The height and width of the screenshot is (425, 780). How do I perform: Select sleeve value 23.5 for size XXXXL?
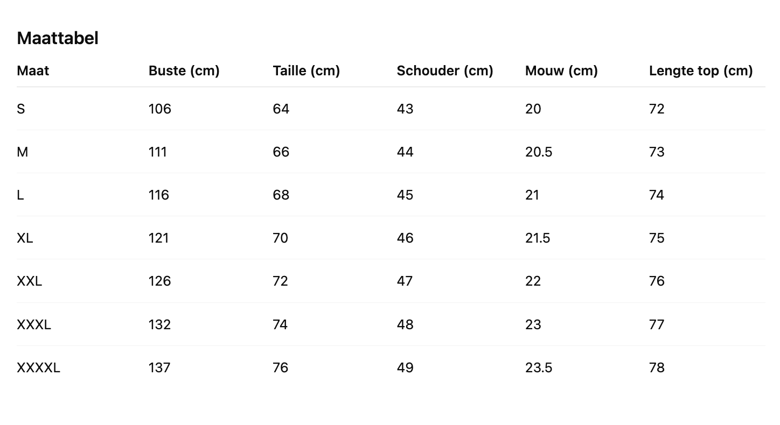(538, 368)
